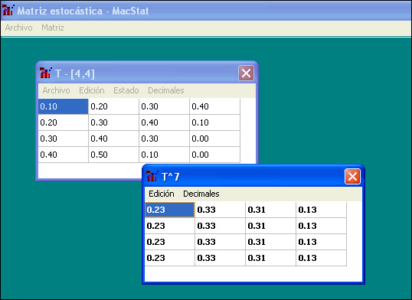This screenshot has width=412, height=300.
Task: Select the 0.31 cell in the third row of T^7
Action: tap(271, 242)
